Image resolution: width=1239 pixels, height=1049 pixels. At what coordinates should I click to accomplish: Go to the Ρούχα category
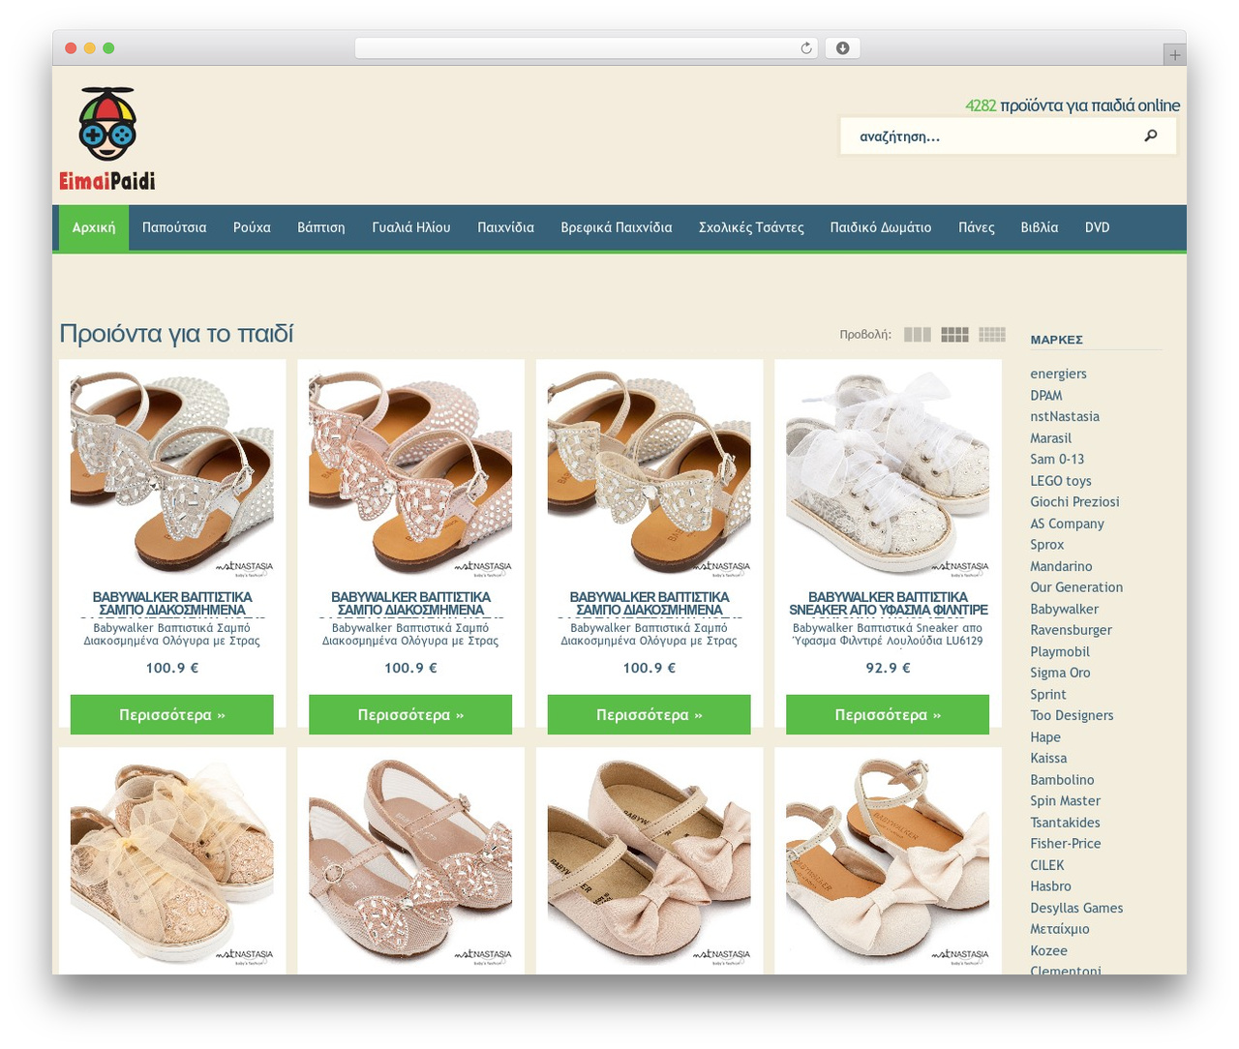[252, 227]
